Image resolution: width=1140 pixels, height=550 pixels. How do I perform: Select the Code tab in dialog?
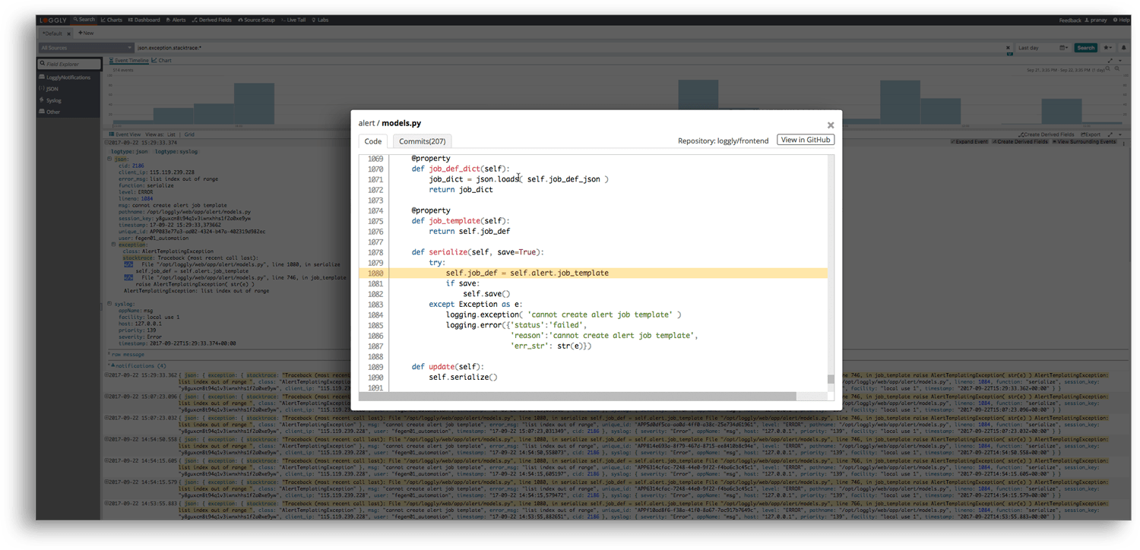372,141
